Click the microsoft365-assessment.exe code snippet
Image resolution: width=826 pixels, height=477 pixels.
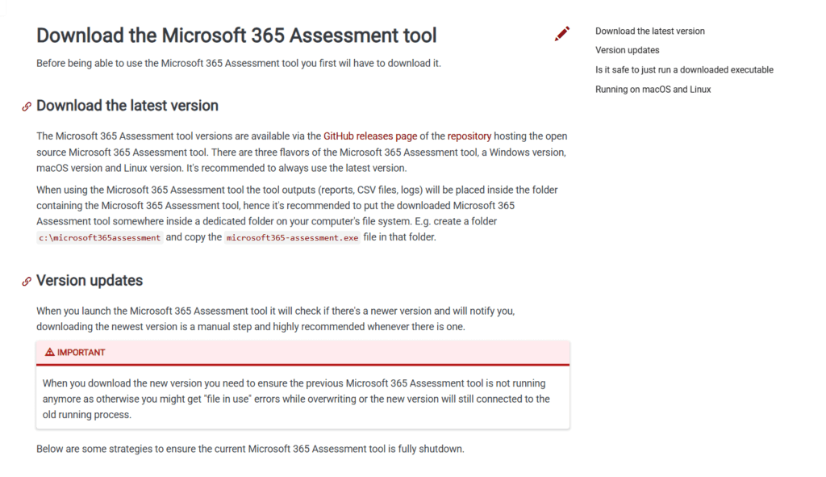pyautogui.click(x=292, y=238)
